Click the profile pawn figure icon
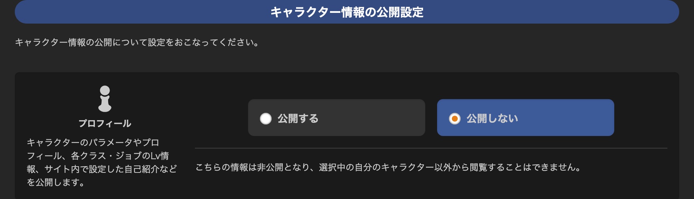The image size is (694, 199). (105, 99)
